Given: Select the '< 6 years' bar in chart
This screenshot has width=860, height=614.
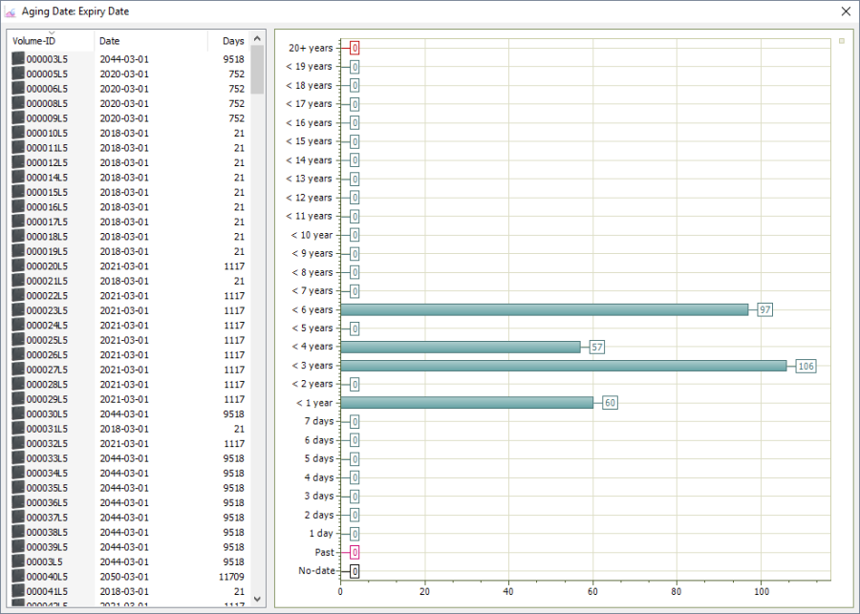Looking at the screenshot, I should (544, 309).
